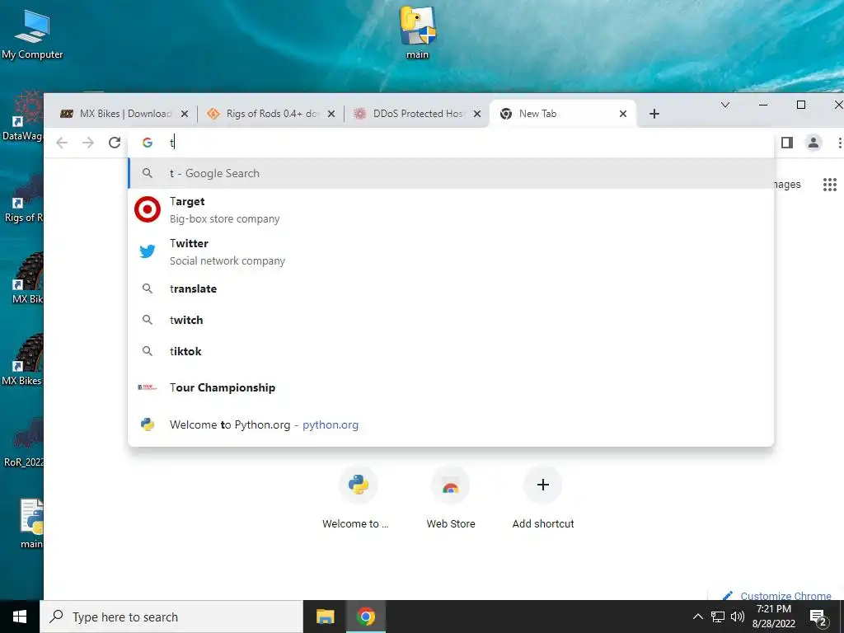Open File Explorer from taskbar
This screenshot has height=633, width=844.
[325, 617]
